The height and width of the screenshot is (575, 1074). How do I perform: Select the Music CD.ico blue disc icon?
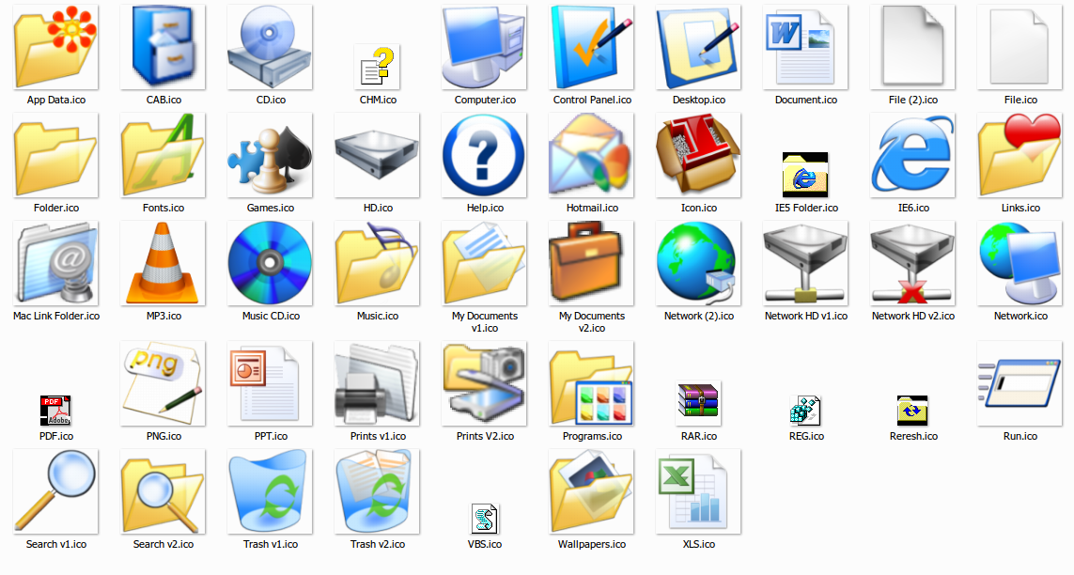[270, 263]
